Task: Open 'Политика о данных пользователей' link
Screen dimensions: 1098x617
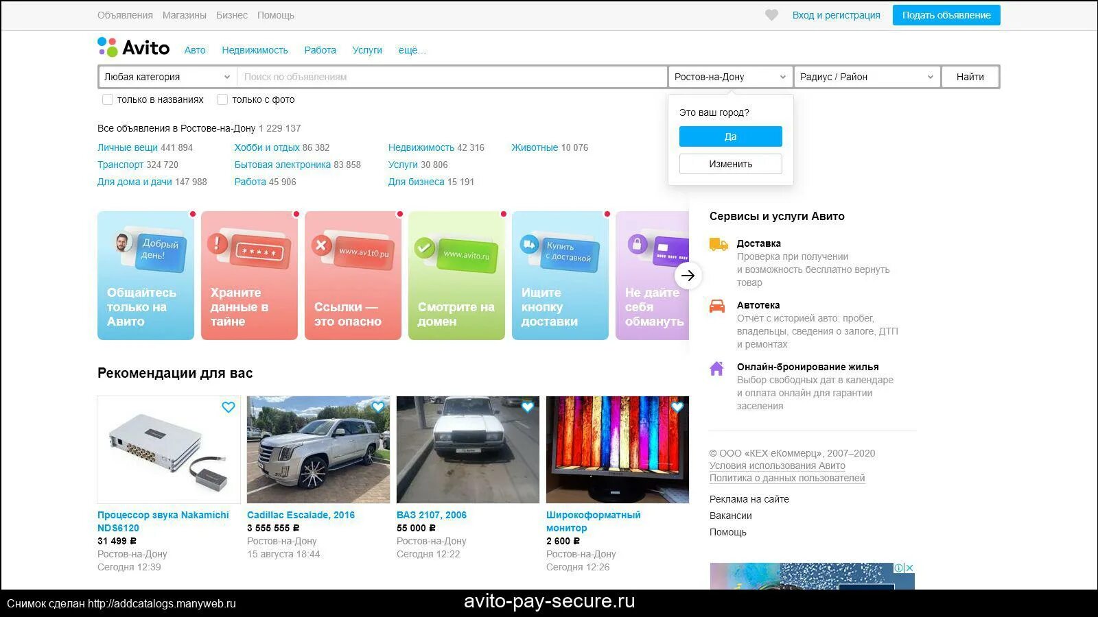Action: pos(787,478)
